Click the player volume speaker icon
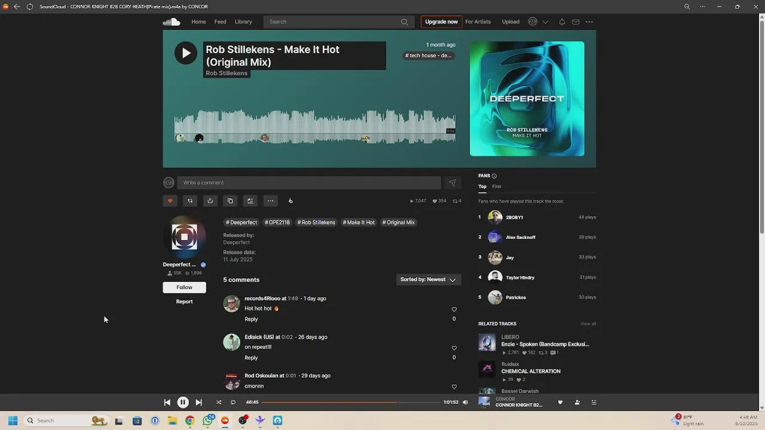Image resolution: width=765 pixels, height=430 pixels. pyautogui.click(x=466, y=403)
